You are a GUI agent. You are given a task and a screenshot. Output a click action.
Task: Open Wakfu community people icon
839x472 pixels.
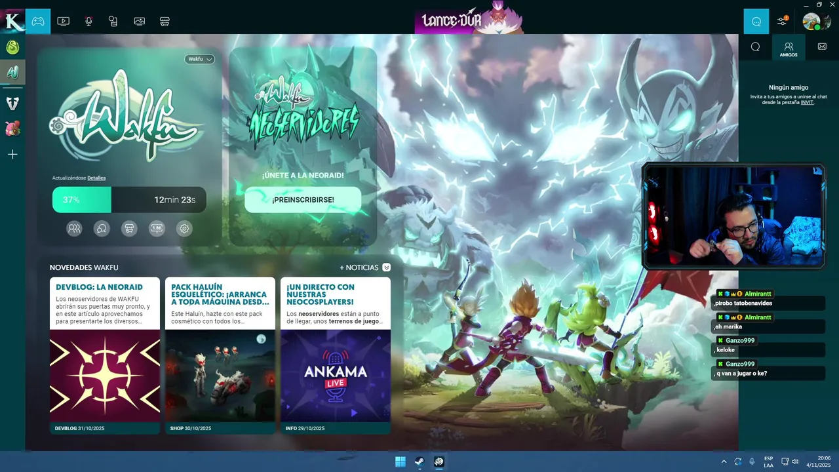pyautogui.click(x=74, y=228)
